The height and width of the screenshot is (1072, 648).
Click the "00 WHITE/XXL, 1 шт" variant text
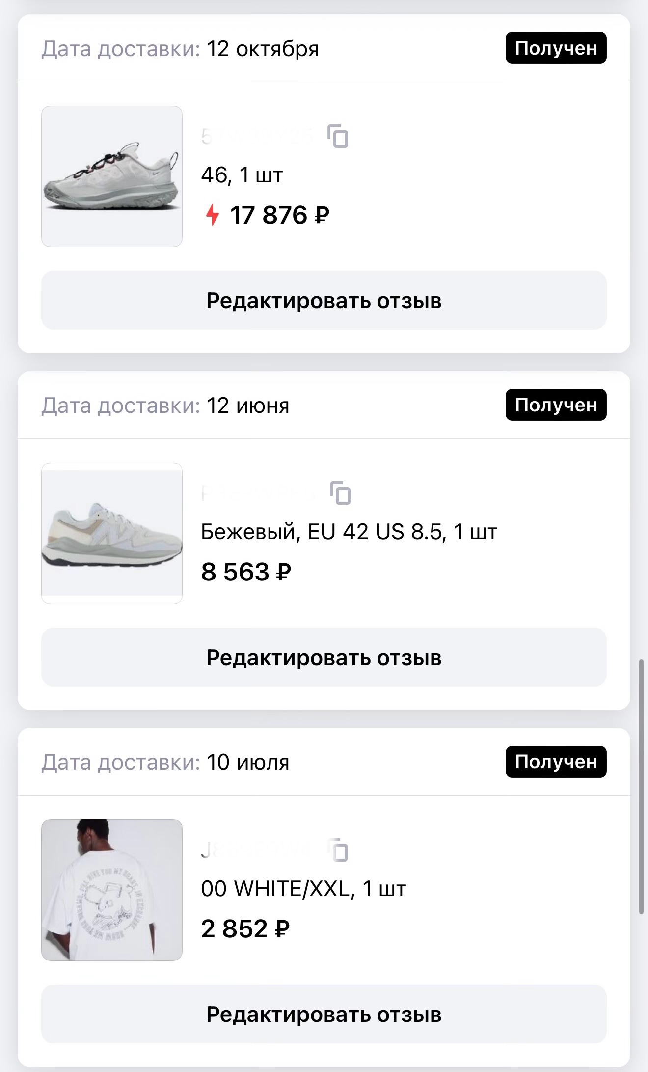[x=303, y=889]
